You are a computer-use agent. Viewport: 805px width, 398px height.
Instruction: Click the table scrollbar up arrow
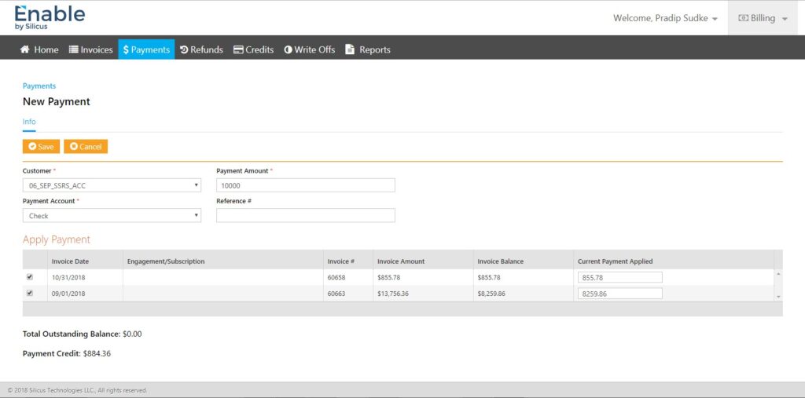click(778, 275)
